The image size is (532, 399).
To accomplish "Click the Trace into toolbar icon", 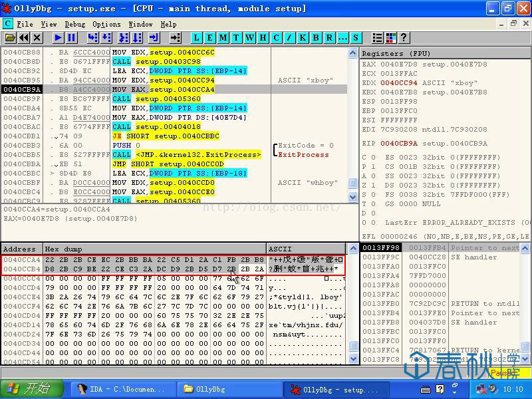I will 124,38.
